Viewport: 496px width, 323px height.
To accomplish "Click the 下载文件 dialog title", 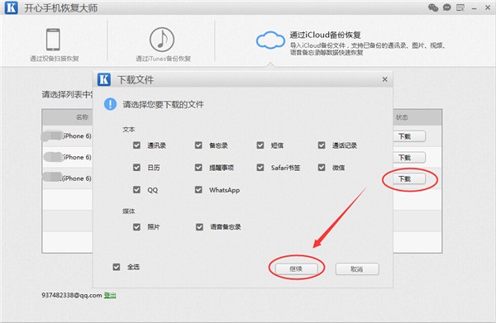I will pos(136,79).
